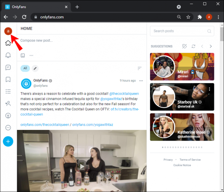
Task: Open compose post extra options ellipsis
Action: click(x=31, y=55)
